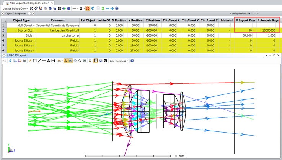Click the 3D Layout window options dropdown arrow
282x160 pixels.
coord(266,56)
